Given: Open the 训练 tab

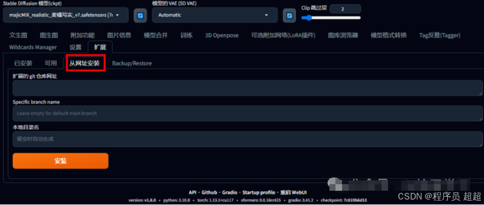Looking at the screenshot, I should click(x=186, y=35).
